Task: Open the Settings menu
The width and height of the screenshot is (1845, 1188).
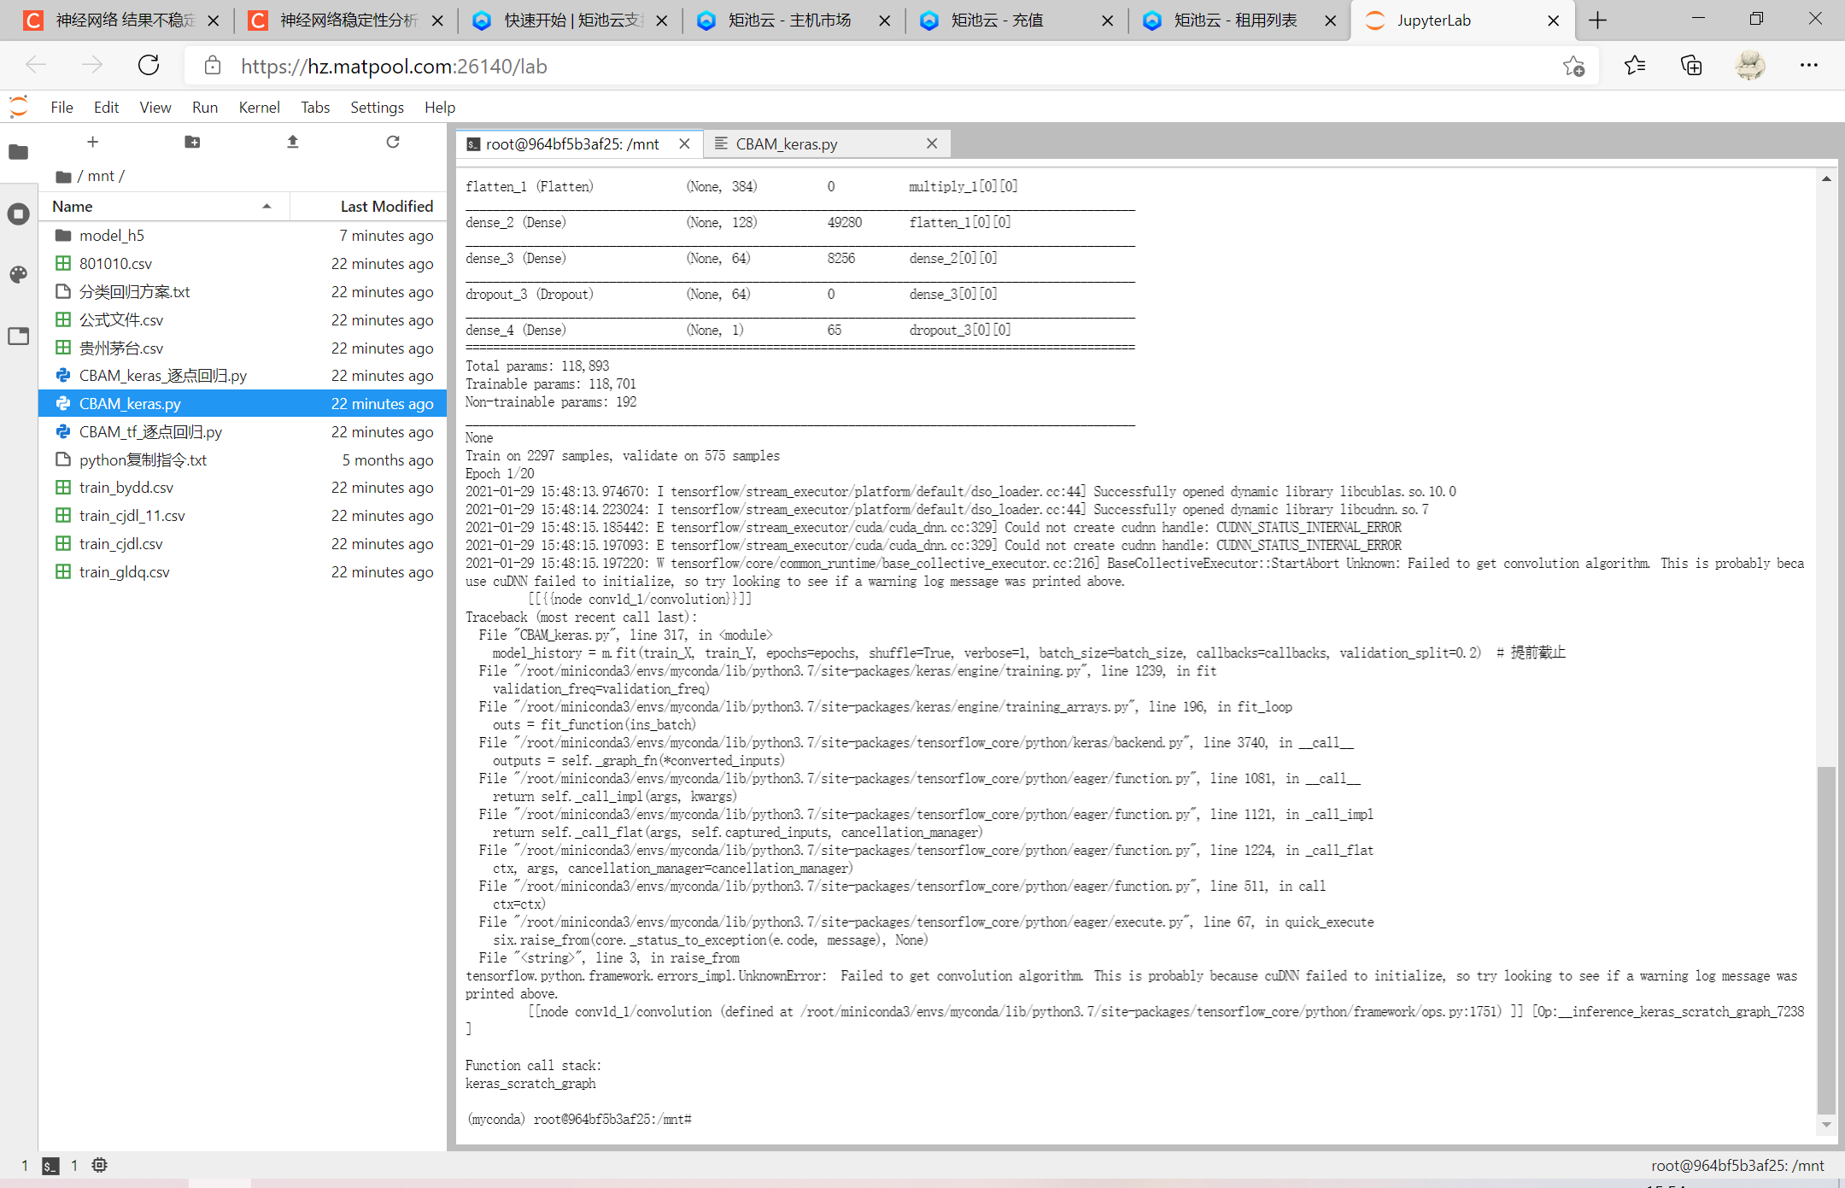Action: point(376,107)
